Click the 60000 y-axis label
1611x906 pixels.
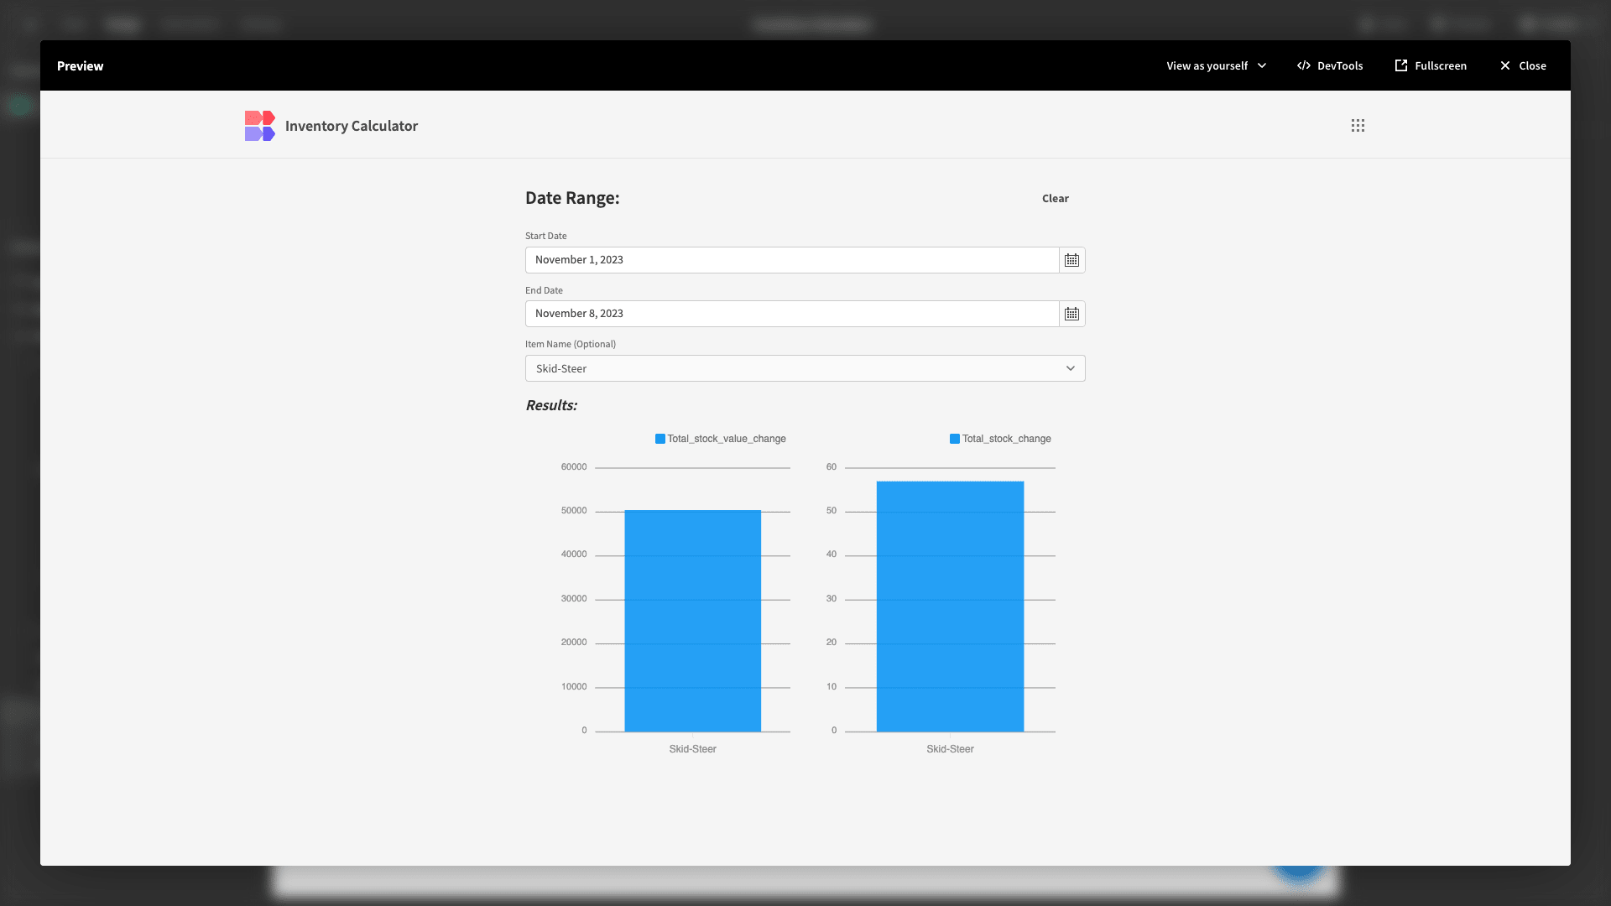point(574,467)
